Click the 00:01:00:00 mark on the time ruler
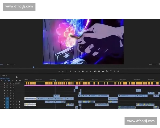Viewport: 160px width, 128px height. [x=81, y=79]
